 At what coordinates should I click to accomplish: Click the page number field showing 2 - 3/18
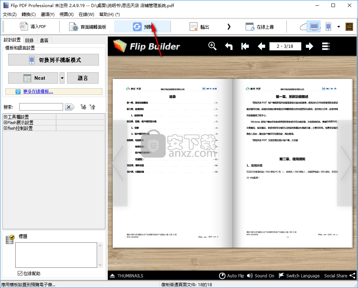pyautogui.click(x=285, y=46)
